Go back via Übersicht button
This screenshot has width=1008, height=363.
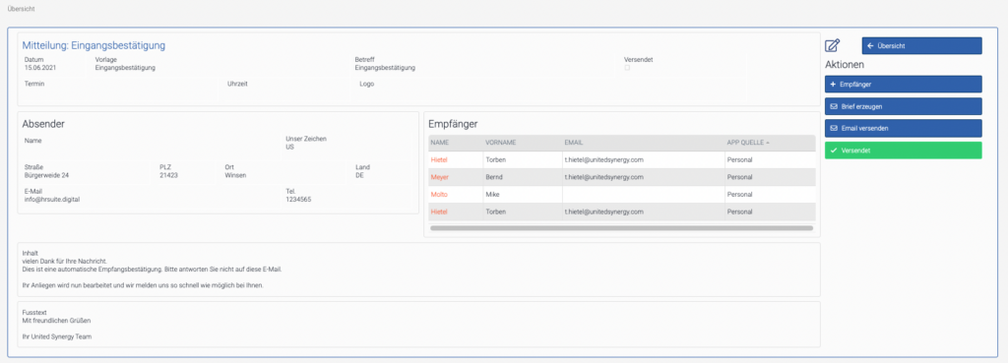pyautogui.click(x=921, y=45)
